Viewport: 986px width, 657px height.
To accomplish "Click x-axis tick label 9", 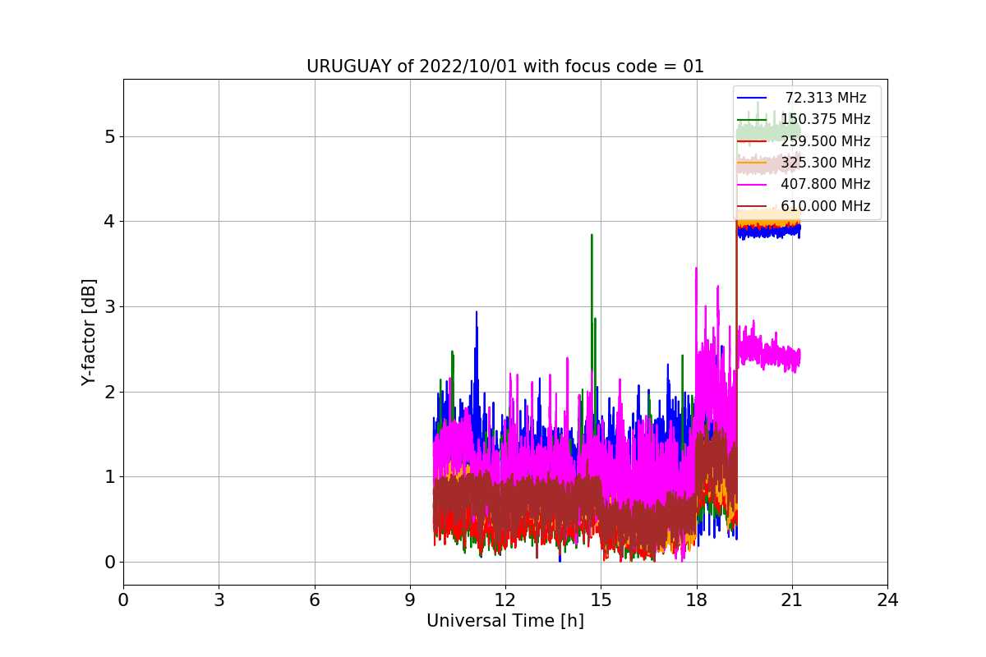I will pos(410,600).
